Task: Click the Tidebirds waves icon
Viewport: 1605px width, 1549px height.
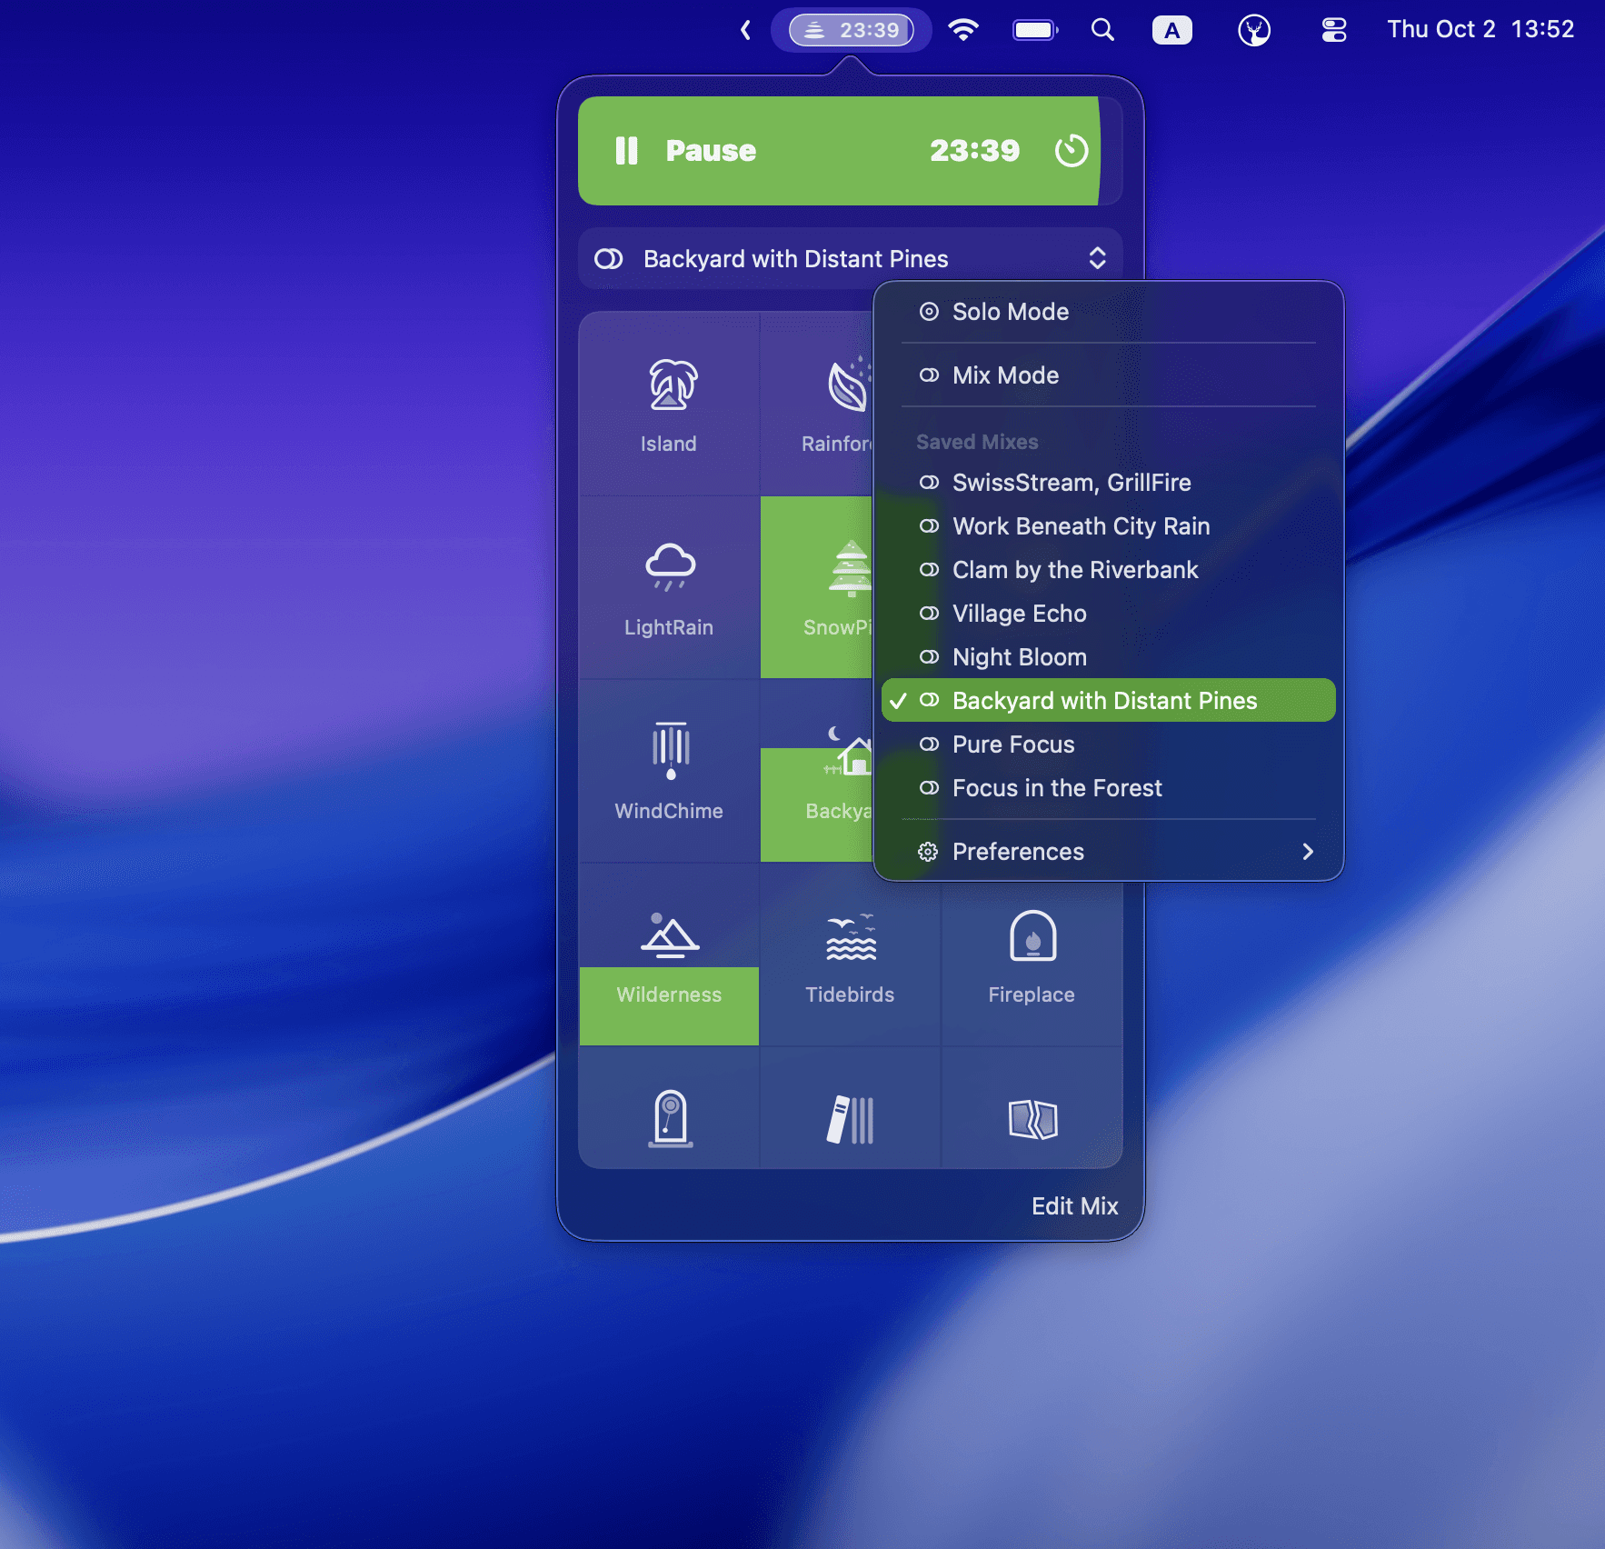Action: tap(851, 937)
